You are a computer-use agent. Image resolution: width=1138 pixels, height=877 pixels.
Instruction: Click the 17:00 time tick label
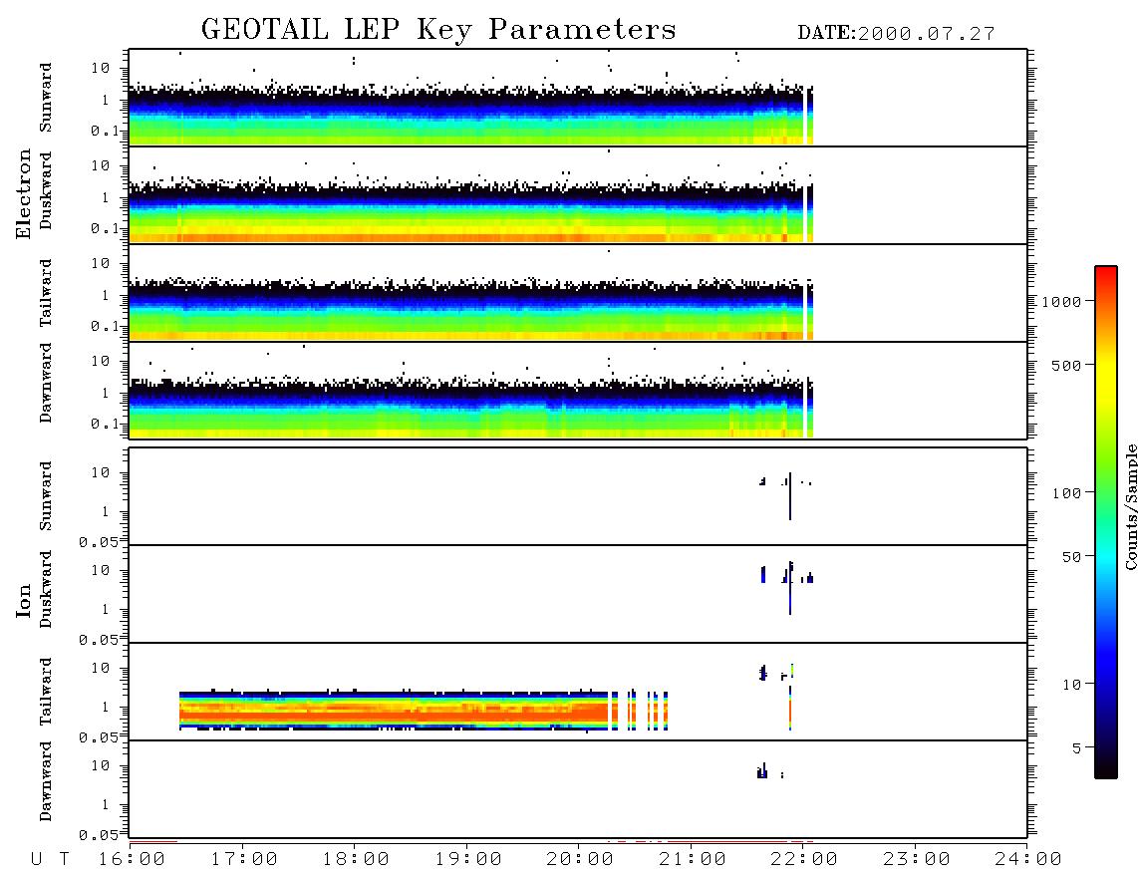pyautogui.click(x=244, y=859)
